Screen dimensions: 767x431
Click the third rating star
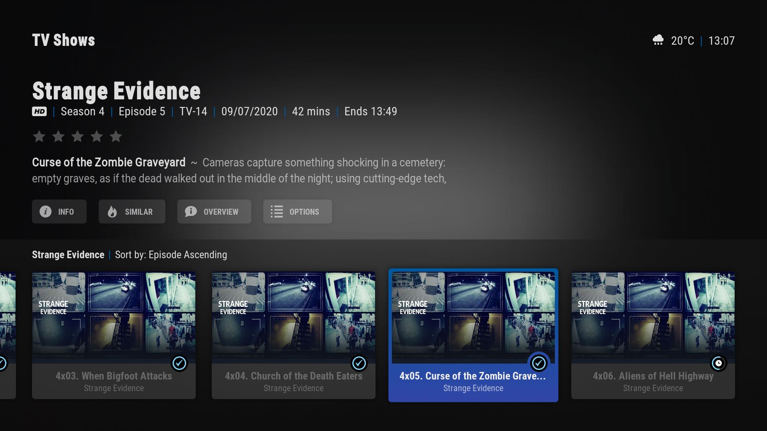[77, 136]
